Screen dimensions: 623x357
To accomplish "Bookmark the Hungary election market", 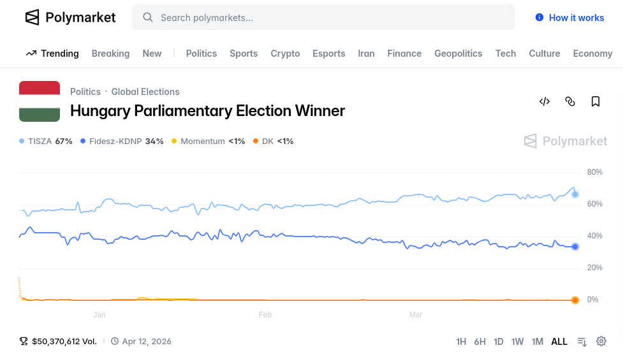I will tap(596, 101).
